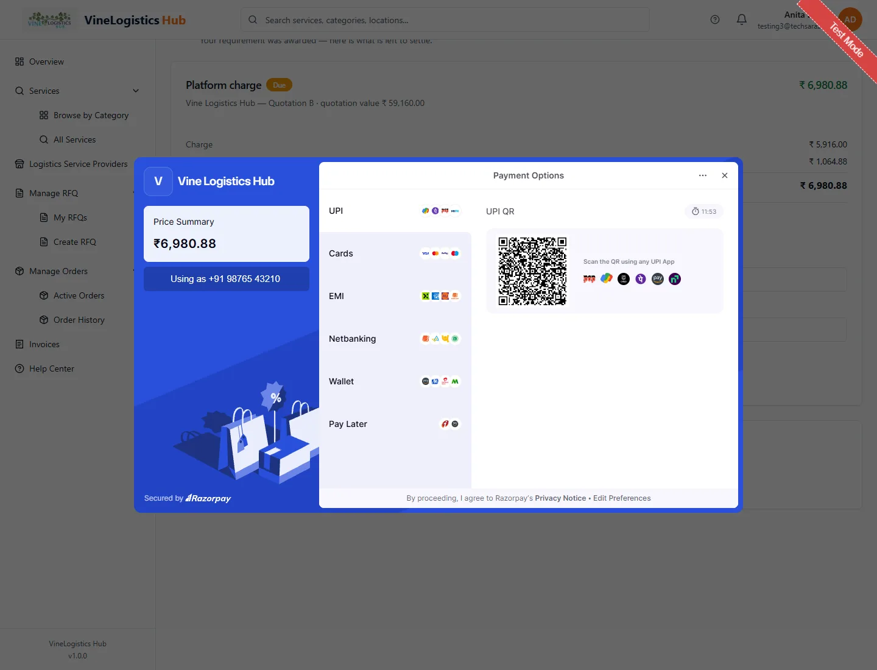Click the Logistics Service Providers store icon
This screenshot has height=670, width=877.
coord(19,164)
